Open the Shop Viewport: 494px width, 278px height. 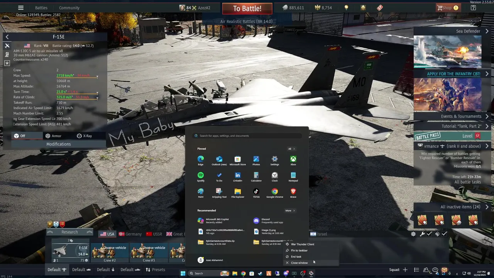click(x=447, y=8)
